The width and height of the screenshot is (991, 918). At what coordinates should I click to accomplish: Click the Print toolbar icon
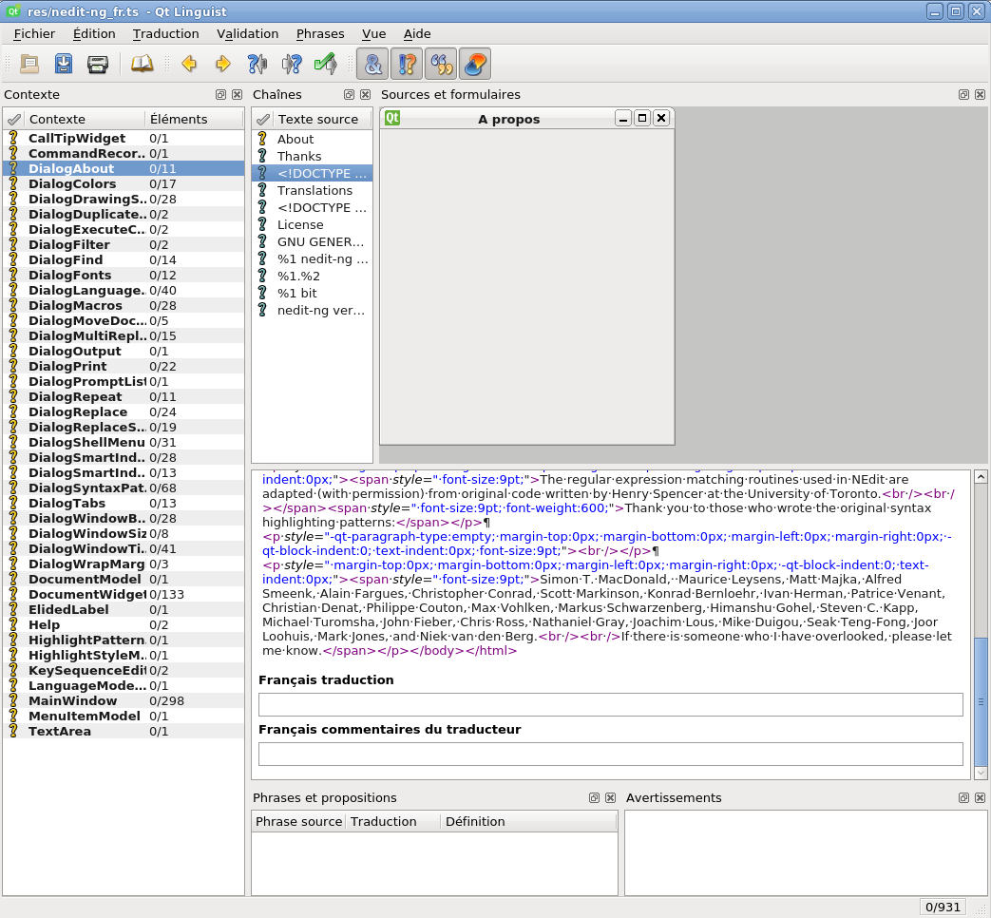tap(97, 64)
